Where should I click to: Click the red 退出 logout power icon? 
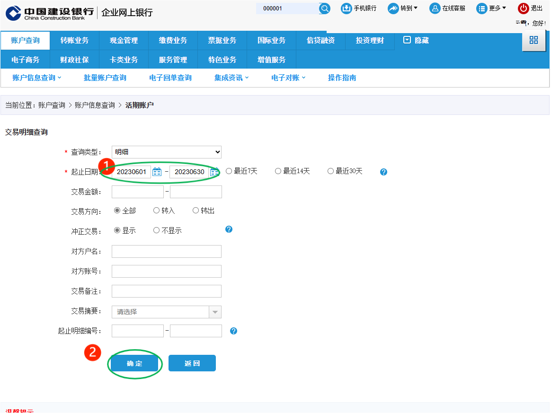[x=523, y=9]
